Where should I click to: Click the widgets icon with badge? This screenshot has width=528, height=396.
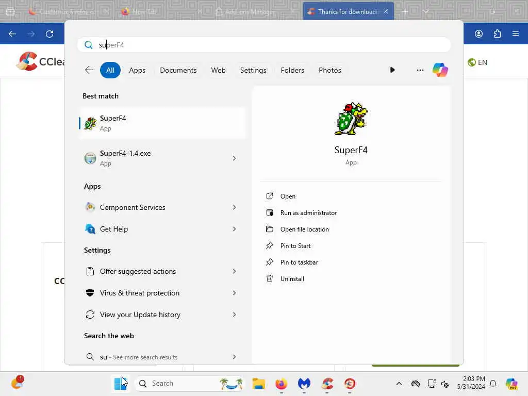[x=17, y=383]
